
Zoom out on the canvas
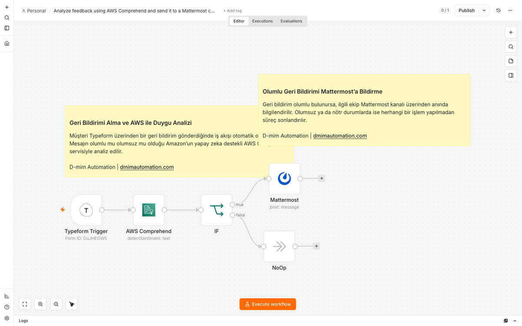pyautogui.click(x=56, y=304)
